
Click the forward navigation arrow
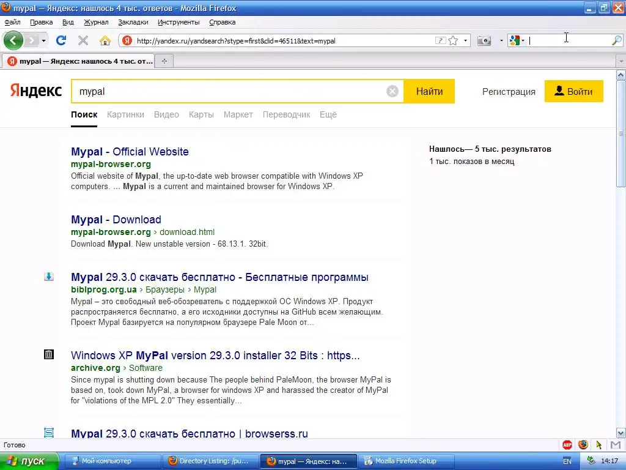(32, 40)
